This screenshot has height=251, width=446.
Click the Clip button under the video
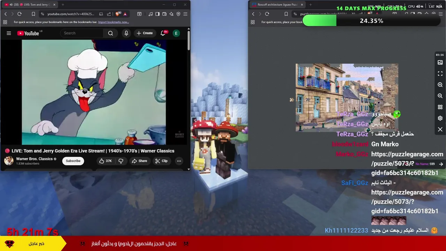(161, 161)
